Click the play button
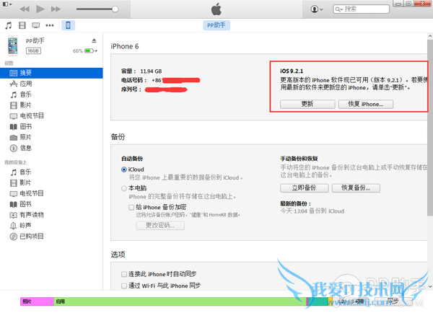Image resolution: width=433 pixels, height=313 pixels. [x=40, y=9]
